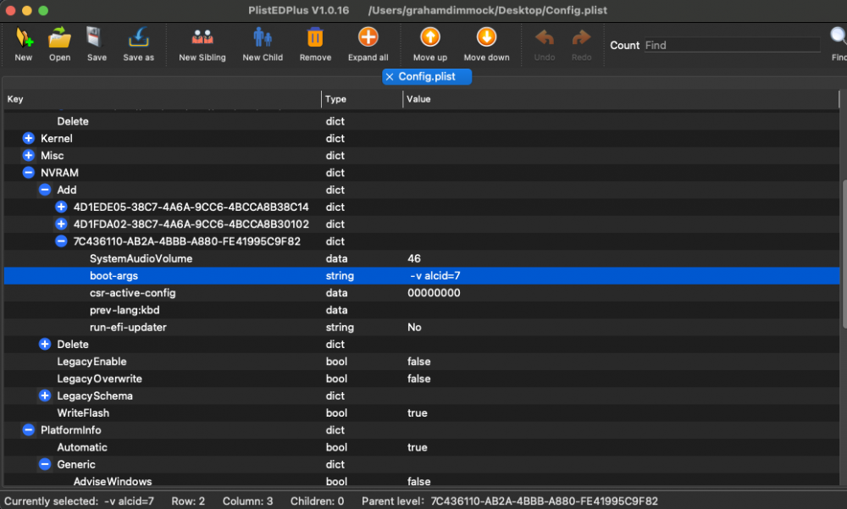Viewport: 847px width, 509px height.
Task: Select the Automatic row under PlatformInfo
Action: pos(421,447)
